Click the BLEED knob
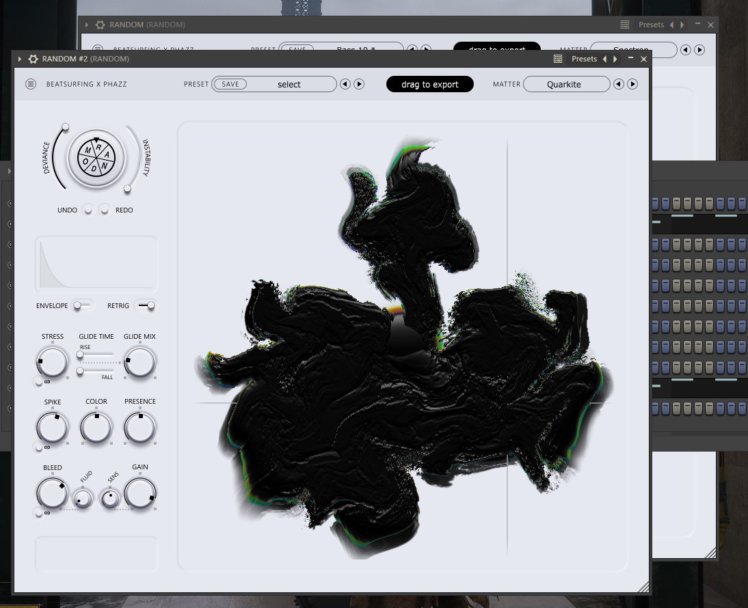748x608 pixels. (x=53, y=493)
